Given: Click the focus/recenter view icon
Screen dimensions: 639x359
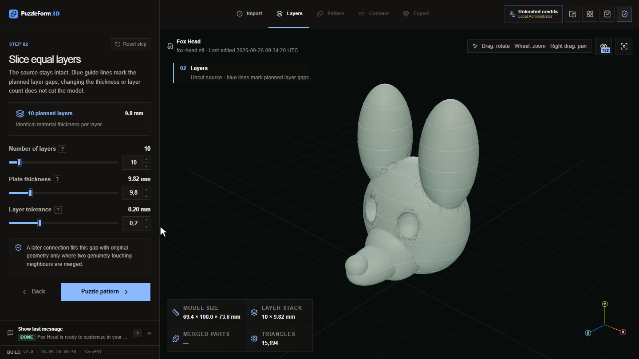Looking at the screenshot, I should click(624, 46).
